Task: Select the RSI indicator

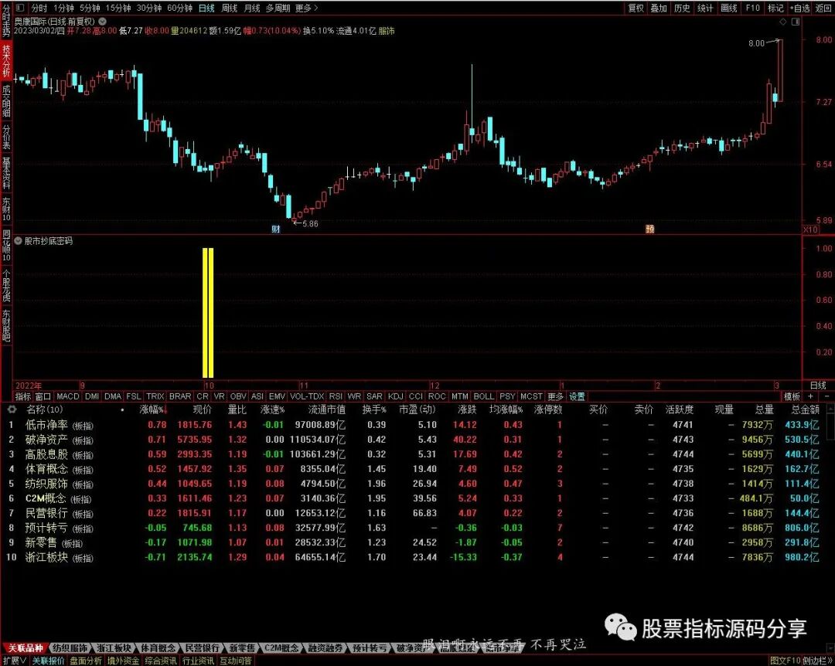Action: (x=336, y=396)
